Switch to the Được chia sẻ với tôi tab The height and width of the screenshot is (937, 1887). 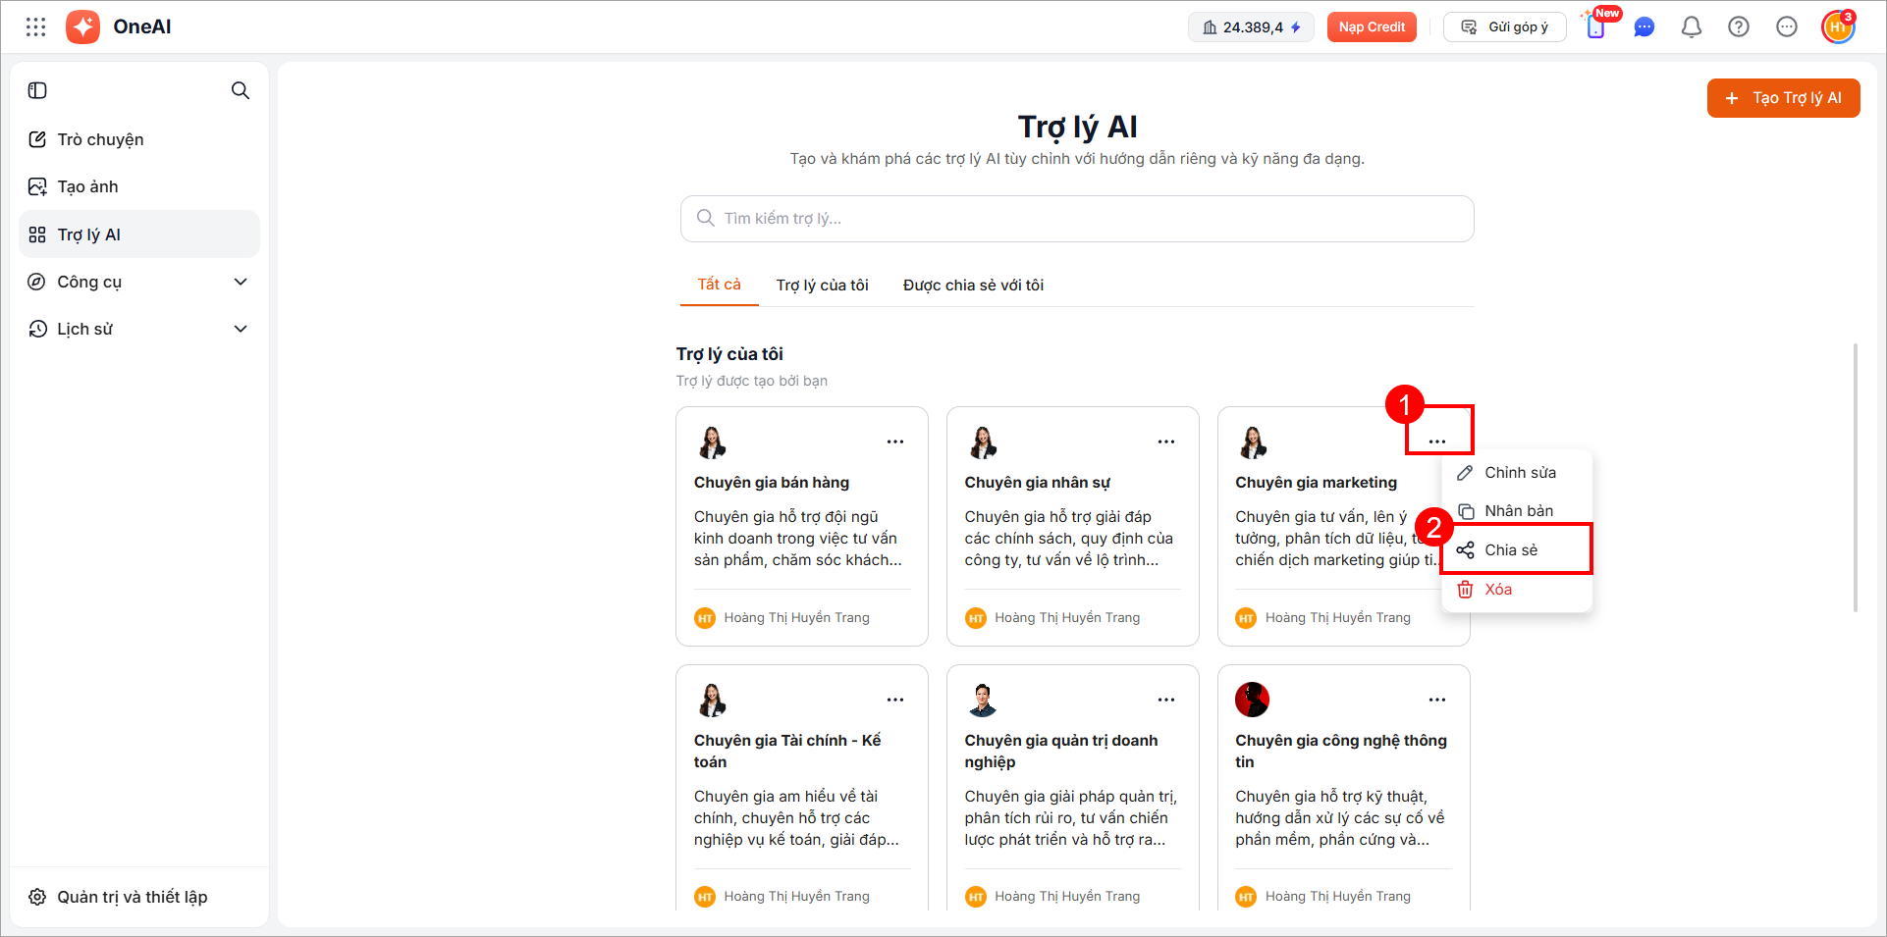973,286
